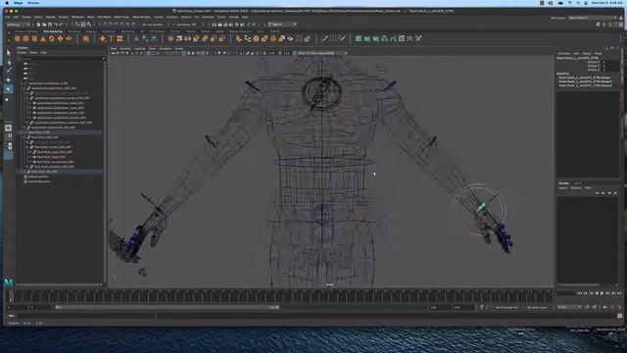Image resolution: width=627 pixels, height=353 pixels.
Task: Create a polygon cube from the shelf
Action: (x=25, y=39)
